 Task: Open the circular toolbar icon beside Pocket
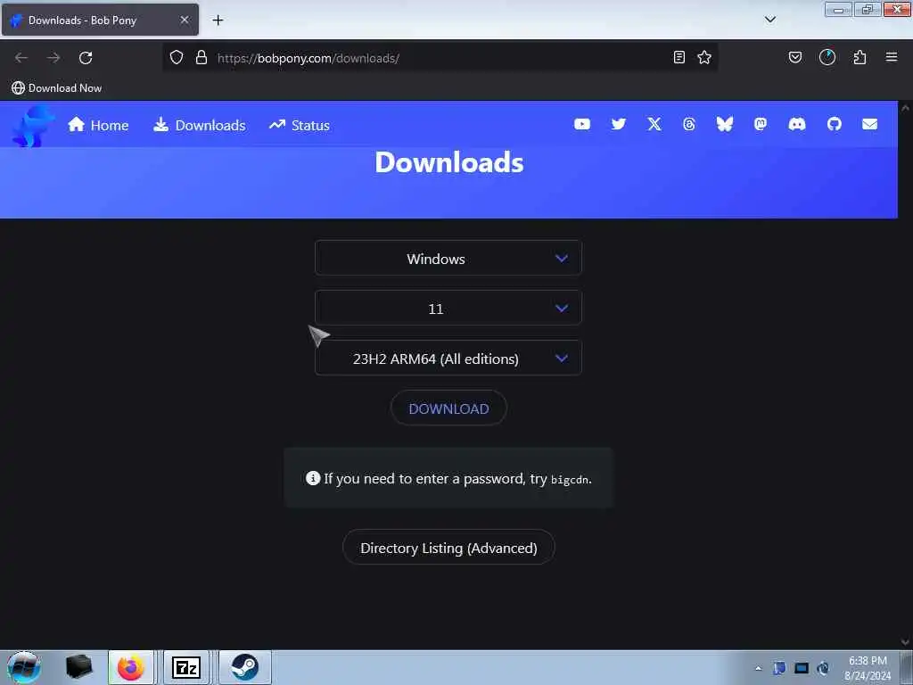coord(827,57)
